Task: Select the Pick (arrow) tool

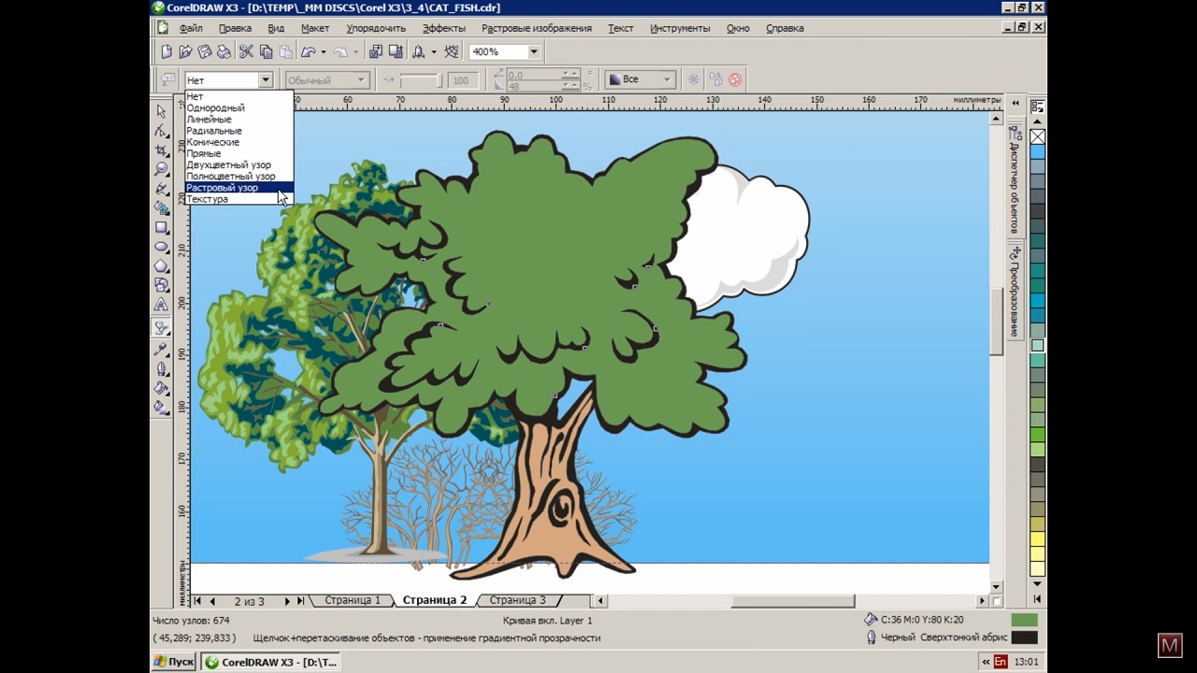Action: pyautogui.click(x=162, y=111)
